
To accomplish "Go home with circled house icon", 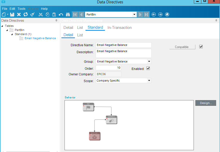I will 167,14.
